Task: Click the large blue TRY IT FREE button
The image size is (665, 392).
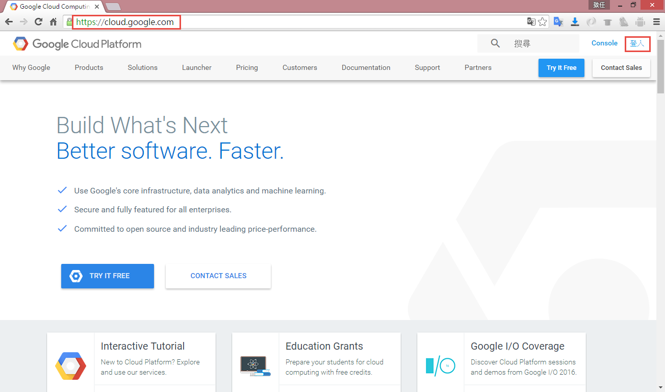Action: tap(108, 276)
